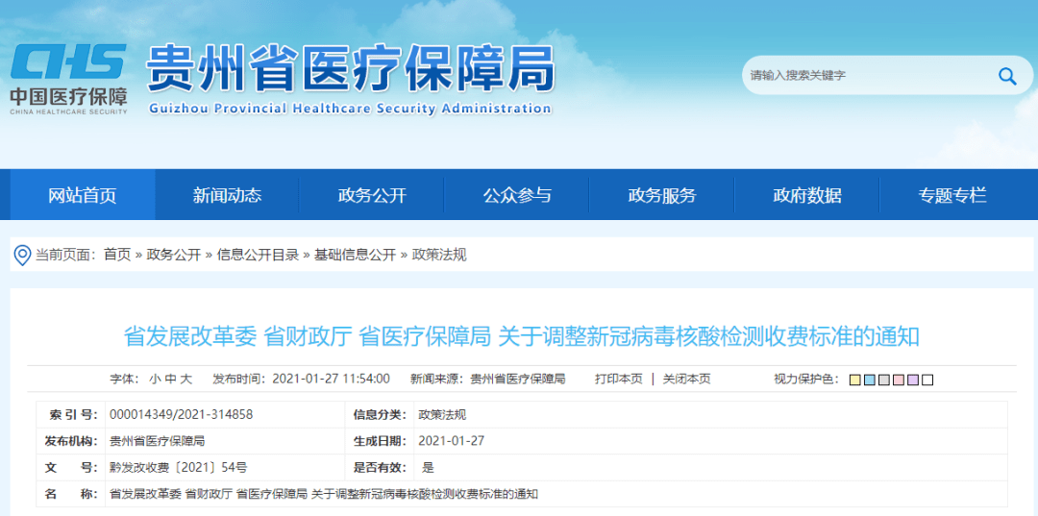Screen dimensions: 1038x516
Task: Go to 首页 in the breadcrumb
Action: point(117,255)
